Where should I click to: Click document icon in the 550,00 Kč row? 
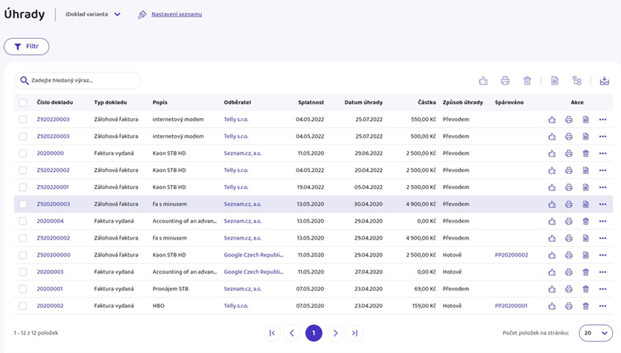(x=586, y=119)
